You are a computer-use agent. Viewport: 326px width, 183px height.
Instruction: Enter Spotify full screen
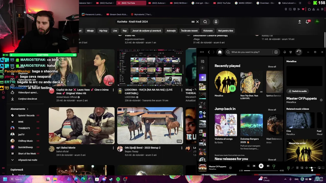(x=323, y=168)
